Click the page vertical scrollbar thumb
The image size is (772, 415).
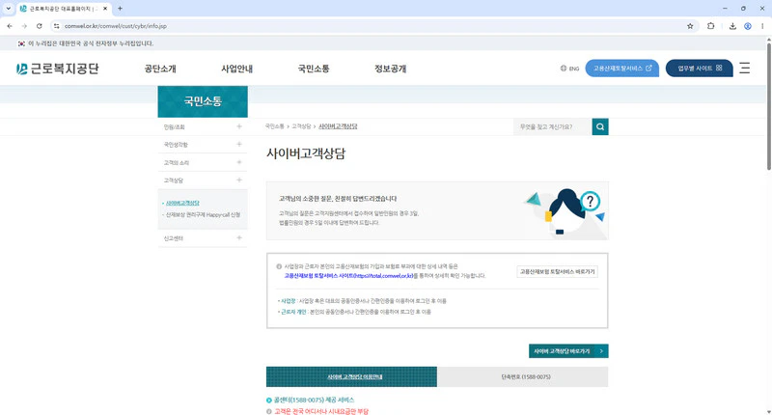point(768,106)
